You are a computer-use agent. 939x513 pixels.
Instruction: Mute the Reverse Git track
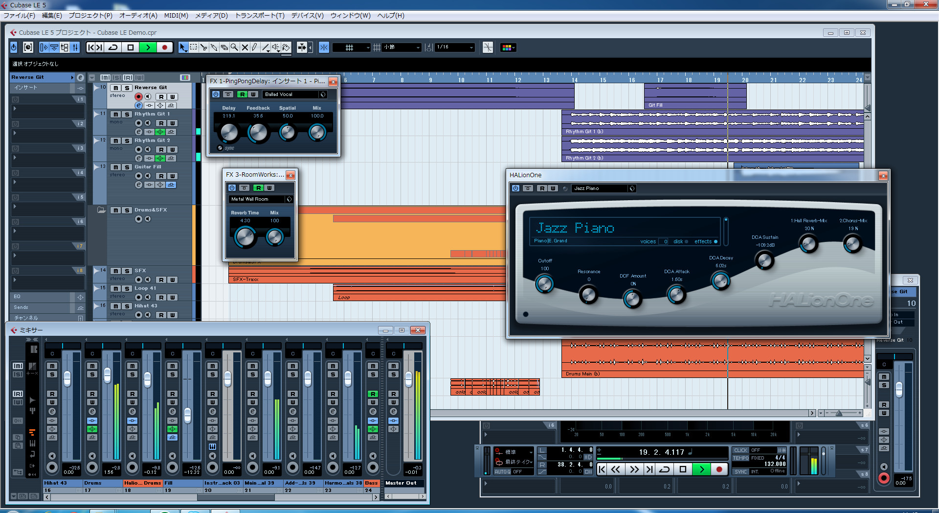pyautogui.click(x=116, y=88)
